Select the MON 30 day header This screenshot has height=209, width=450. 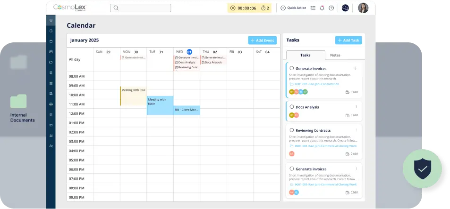130,52
